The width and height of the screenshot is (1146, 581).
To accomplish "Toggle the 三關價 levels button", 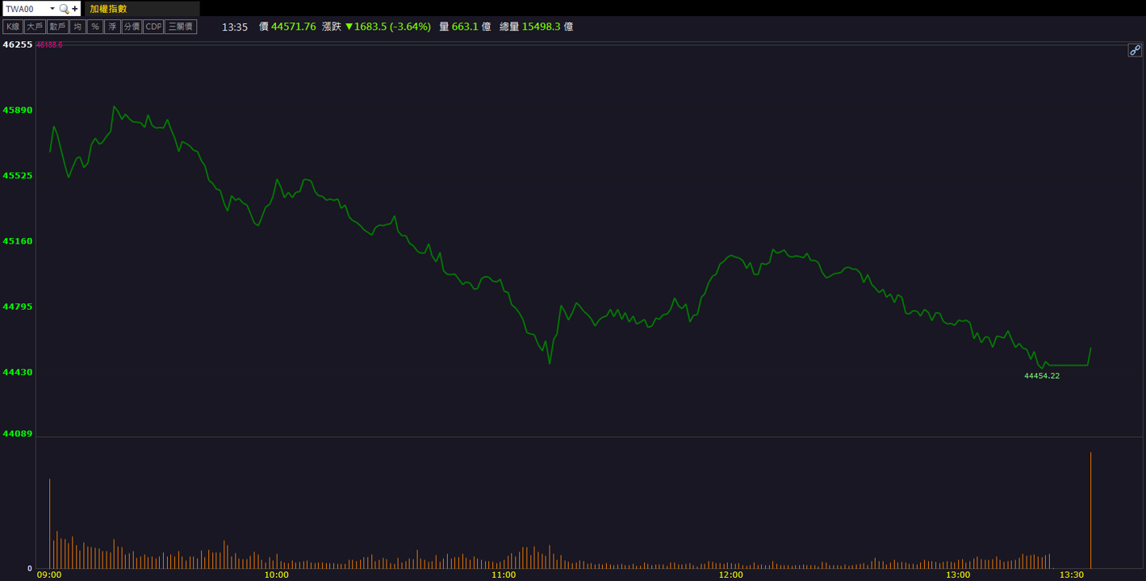I will coord(181,27).
